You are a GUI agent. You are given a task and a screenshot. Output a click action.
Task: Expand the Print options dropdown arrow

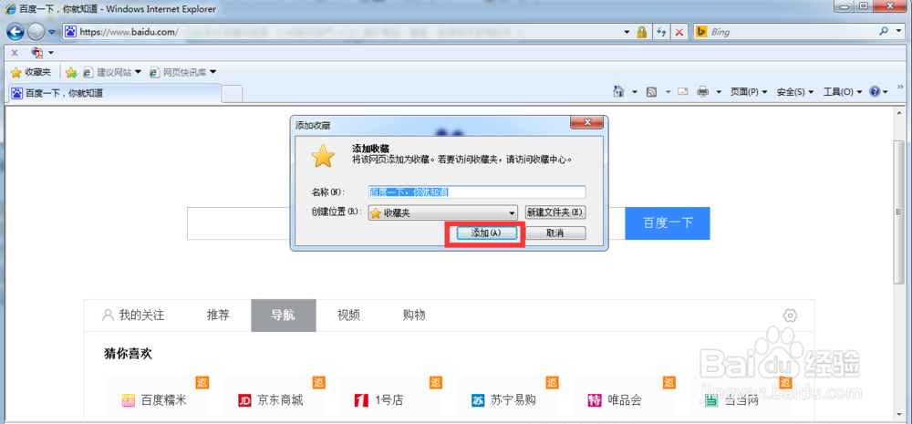(x=719, y=92)
